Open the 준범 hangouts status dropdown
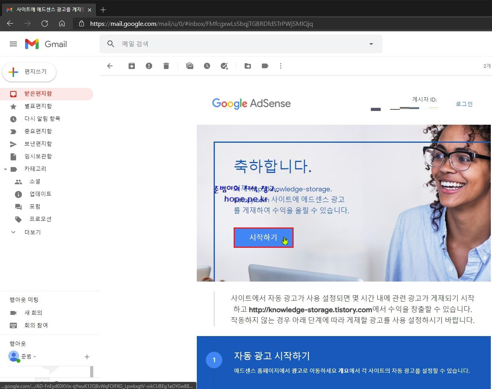The width and height of the screenshot is (492, 389). 34,356
